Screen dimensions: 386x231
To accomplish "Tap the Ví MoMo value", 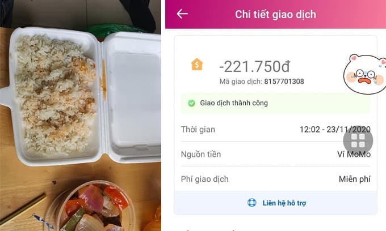I will 354,155.
